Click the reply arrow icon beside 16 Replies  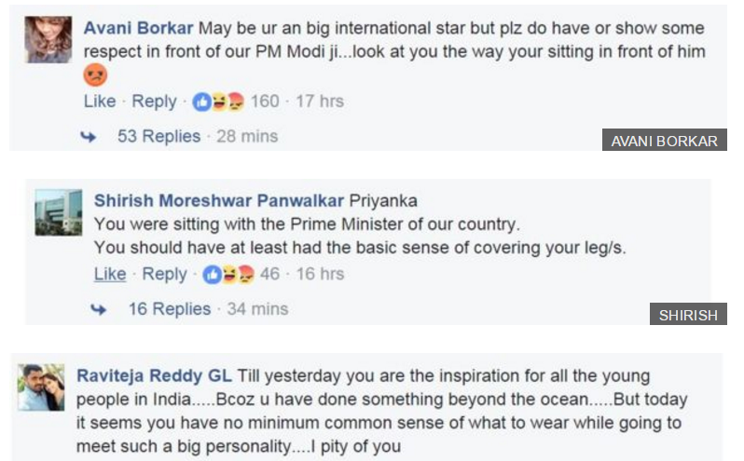pyautogui.click(x=99, y=310)
